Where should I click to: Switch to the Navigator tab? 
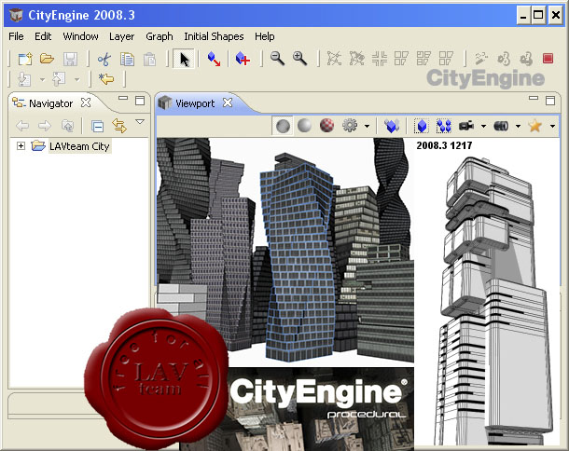[51, 103]
